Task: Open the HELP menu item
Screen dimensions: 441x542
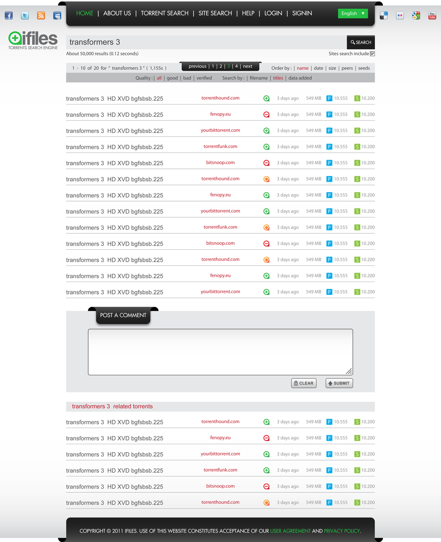Action: pos(248,13)
